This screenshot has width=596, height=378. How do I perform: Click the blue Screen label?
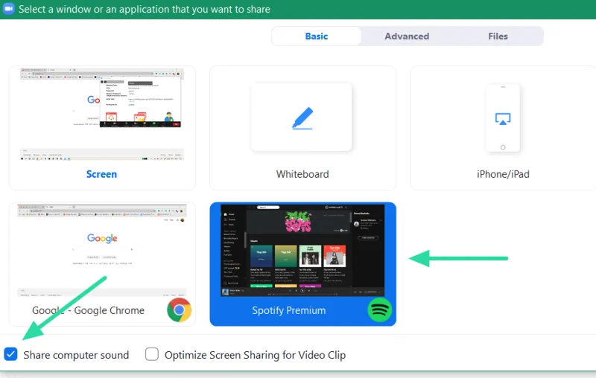click(101, 174)
